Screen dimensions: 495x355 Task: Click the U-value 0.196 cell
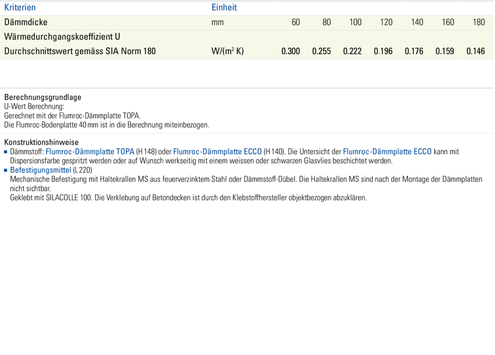click(383, 51)
